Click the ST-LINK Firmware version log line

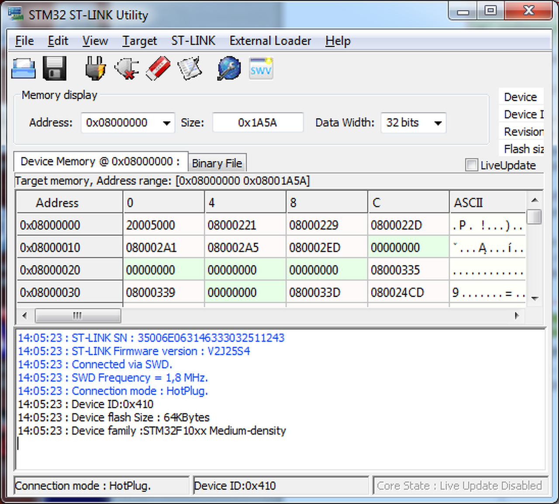(134, 351)
